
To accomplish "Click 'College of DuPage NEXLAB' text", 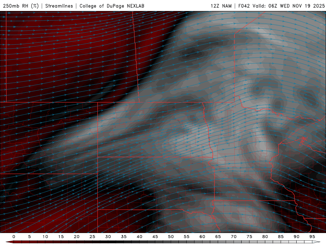I will point(112,6).
